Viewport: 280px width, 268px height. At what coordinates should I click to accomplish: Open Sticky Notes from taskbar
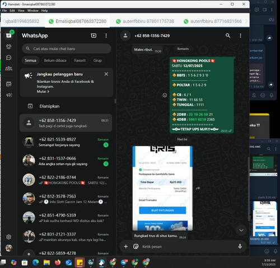[x=80, y=262]
